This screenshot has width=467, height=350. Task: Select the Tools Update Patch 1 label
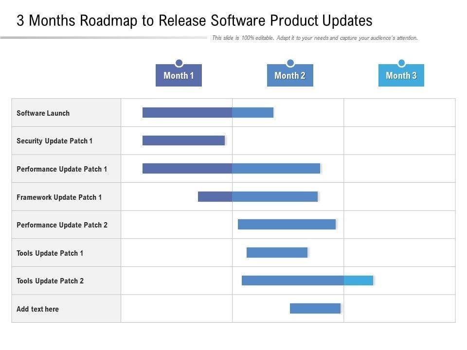[50, 253]
